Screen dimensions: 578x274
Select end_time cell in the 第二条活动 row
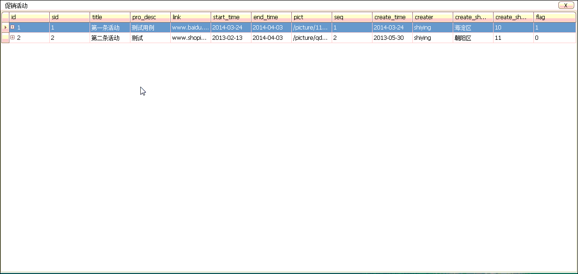[x=271, y=38]
